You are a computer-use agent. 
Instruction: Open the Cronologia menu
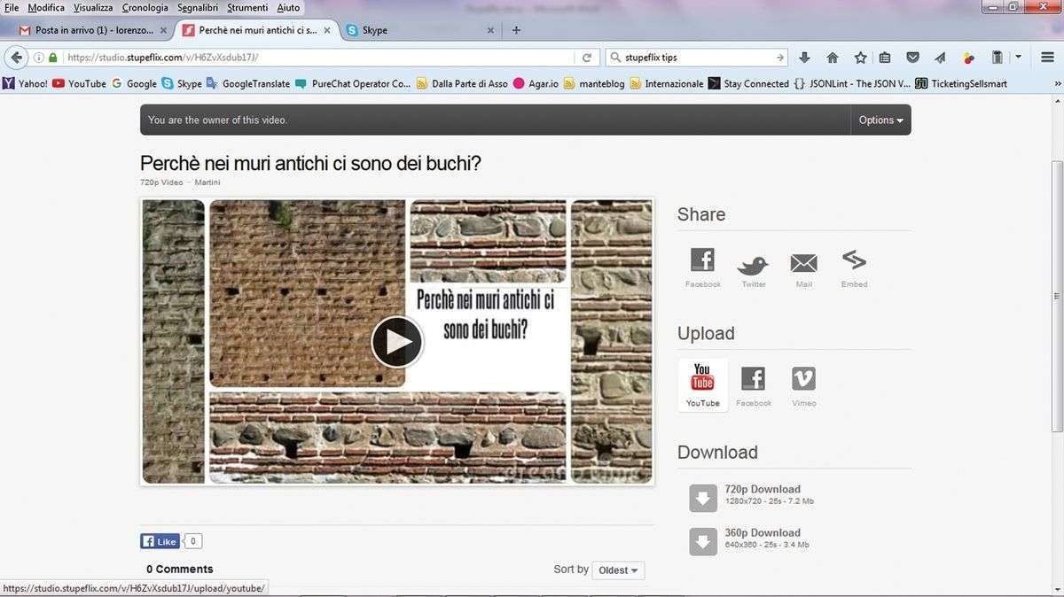pos(145,7)
